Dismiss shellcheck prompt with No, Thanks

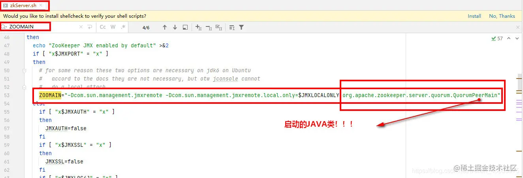[x=502, y=16]
